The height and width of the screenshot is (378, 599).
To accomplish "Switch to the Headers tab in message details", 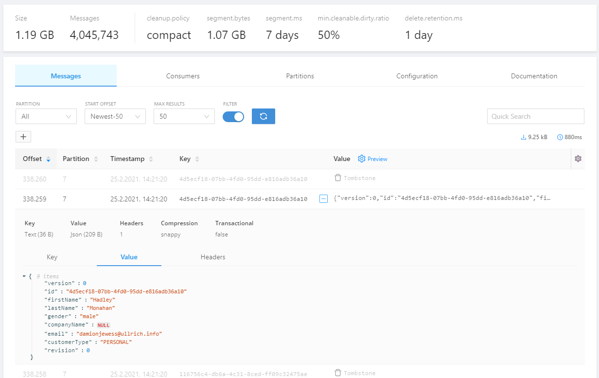I will tap(212, 257).
